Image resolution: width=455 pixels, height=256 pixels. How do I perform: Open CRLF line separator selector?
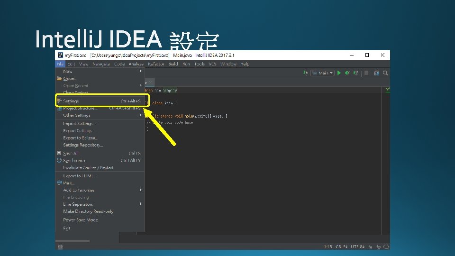(x=341, y=247)
